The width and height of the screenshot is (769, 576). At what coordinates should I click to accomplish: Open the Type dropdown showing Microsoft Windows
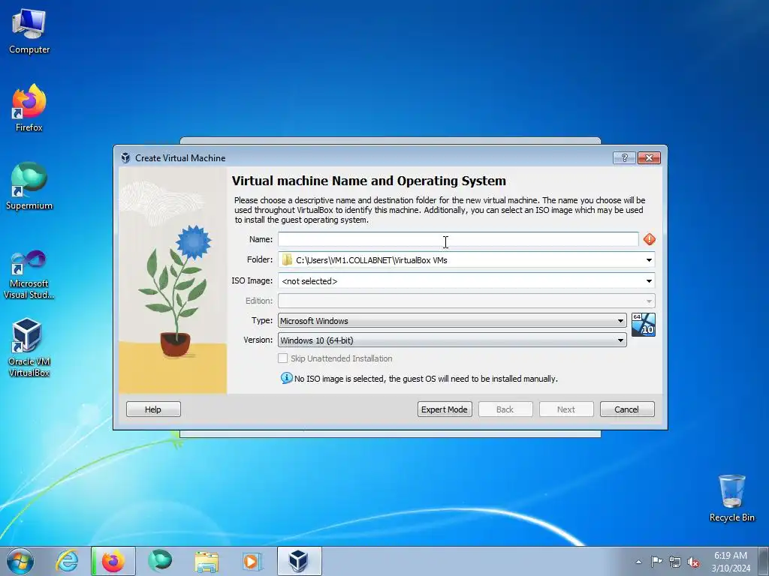(x=452, y=321)
